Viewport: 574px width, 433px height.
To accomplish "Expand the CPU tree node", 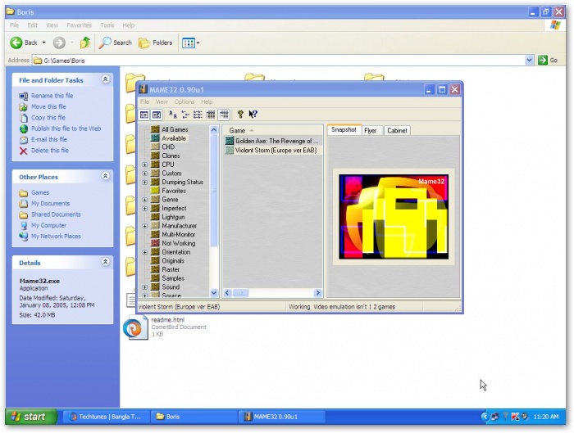I will click(145, 165).
